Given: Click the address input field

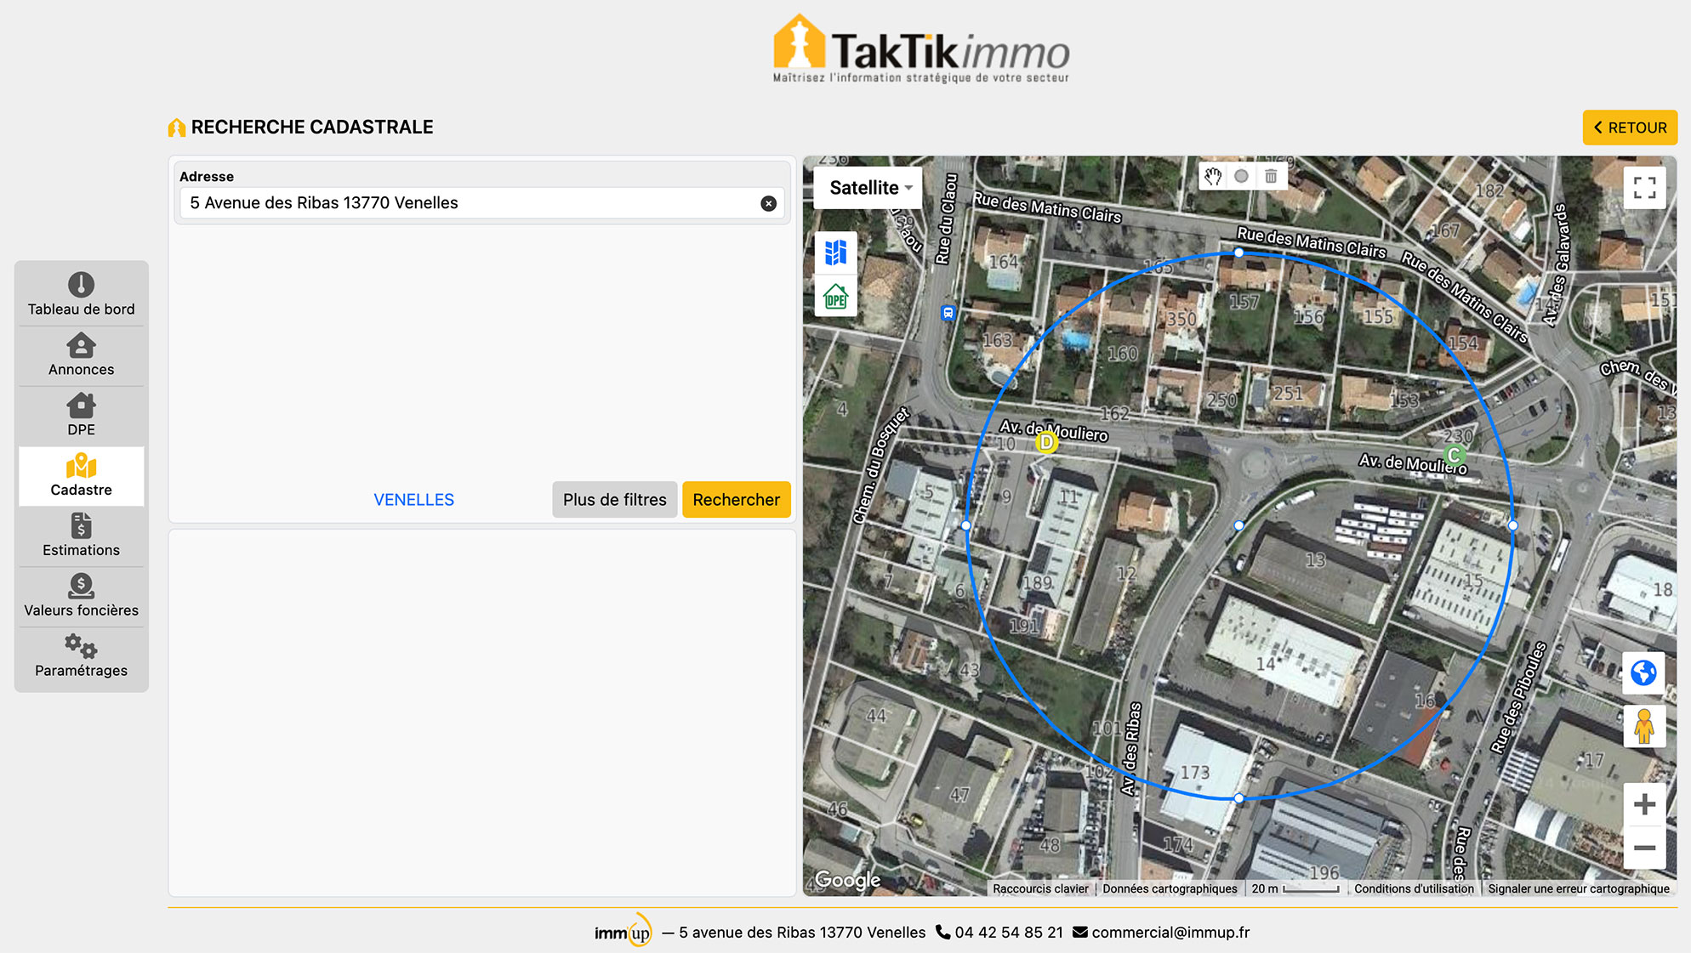Looking at the screenshot, I should 482,203.
